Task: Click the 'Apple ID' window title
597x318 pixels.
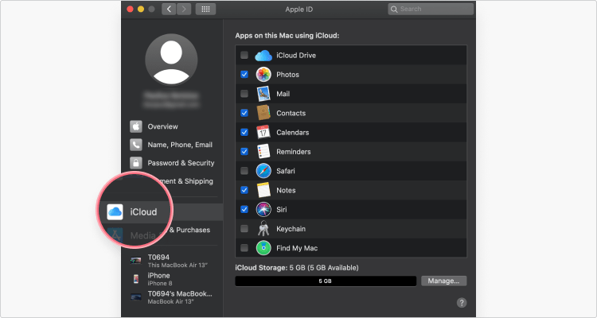Action: [x=298, y=10]
